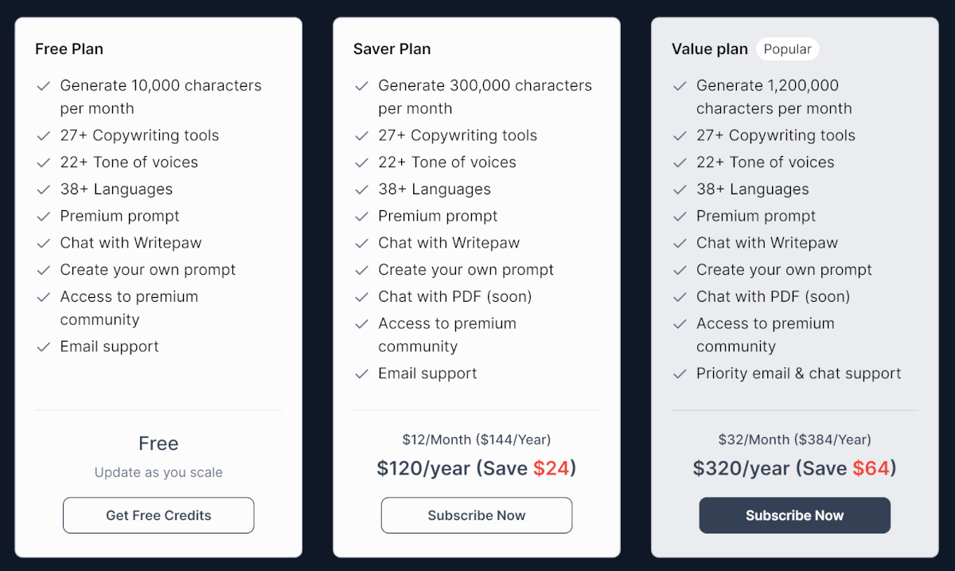Click checkmark beside Priority email & chat support
The image size is (955, 571).
pyautogui.click(x=680, y=374)
